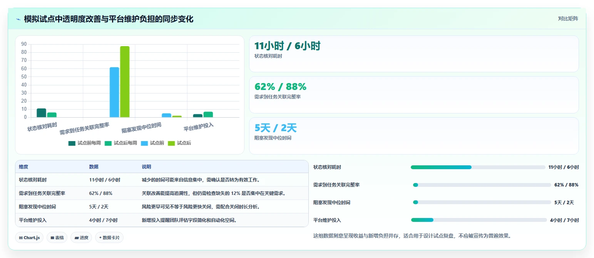Click the tall lime 试点后 bar at 88
This screenshot has height=258, width=594.
click(125, 82)
